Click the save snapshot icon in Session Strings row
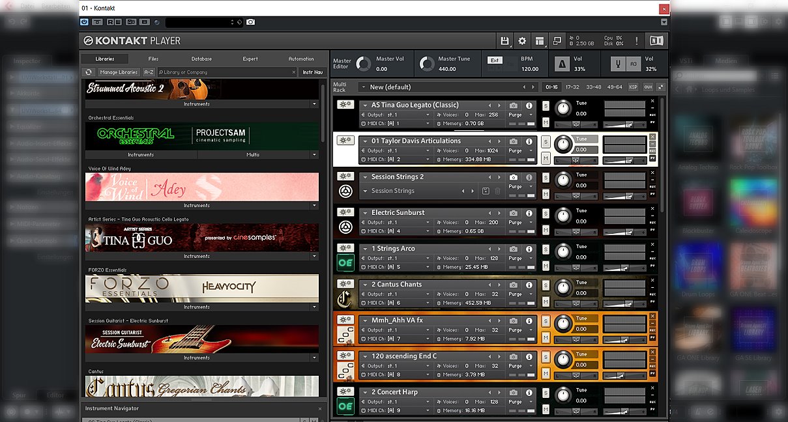 coord(485,191)
